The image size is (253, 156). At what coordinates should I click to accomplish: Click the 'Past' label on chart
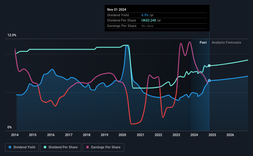point(203,42)
